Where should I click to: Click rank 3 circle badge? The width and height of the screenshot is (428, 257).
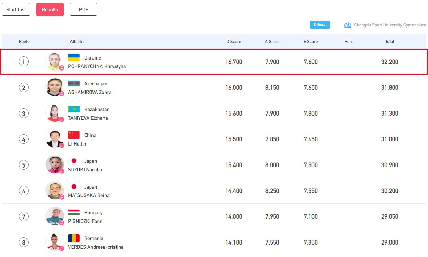click(x=23, y=113)
